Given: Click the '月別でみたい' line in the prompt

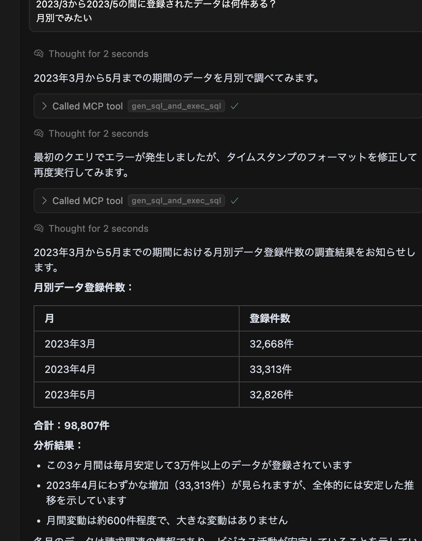Looking at the screenshot, I should (x=64, y=18).
